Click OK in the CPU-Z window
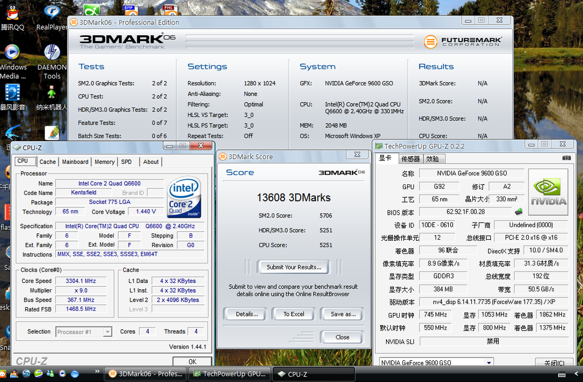The height and width of the screenshot is (382, 583). (x=192, y=361)
